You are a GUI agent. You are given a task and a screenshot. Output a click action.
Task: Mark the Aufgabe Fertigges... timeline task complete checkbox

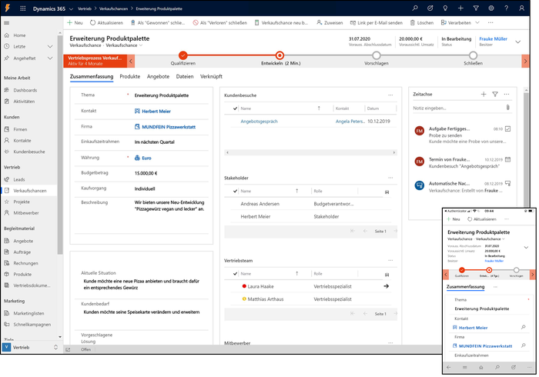pos(507,128)
